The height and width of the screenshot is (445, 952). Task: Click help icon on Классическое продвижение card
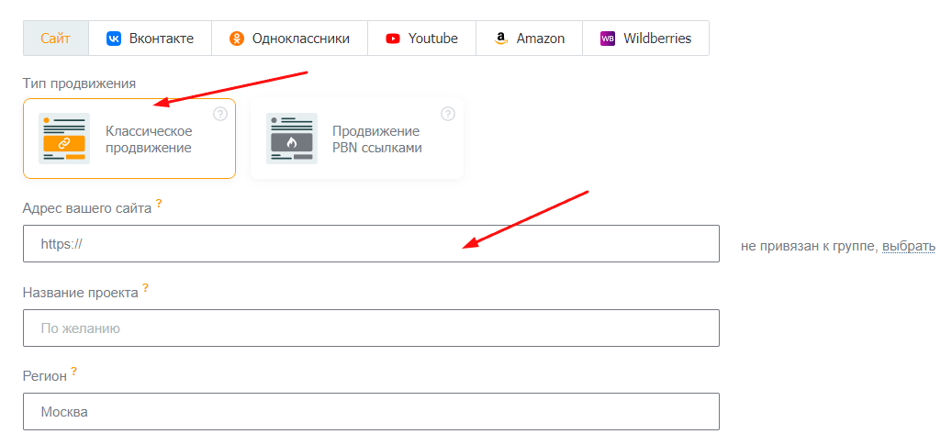coord(220,114)
